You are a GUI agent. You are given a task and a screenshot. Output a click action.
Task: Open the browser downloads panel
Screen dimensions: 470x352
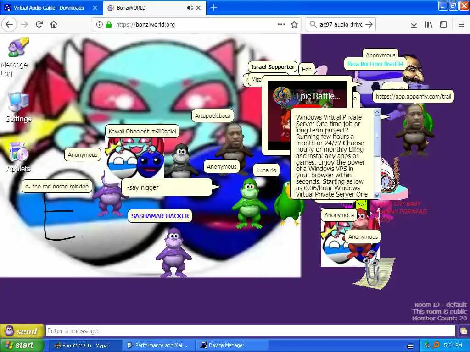(x=414, y=25)
